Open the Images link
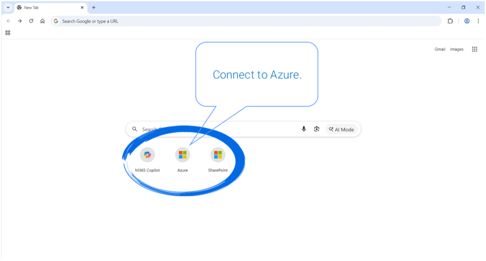Viewport: 486px width, 261px height. [457, 49]
